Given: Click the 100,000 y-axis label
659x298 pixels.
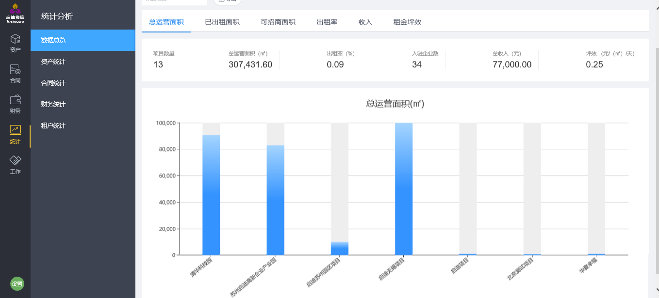Looking at the screenshot, I should pyautogui.click(x=165, y=123).
